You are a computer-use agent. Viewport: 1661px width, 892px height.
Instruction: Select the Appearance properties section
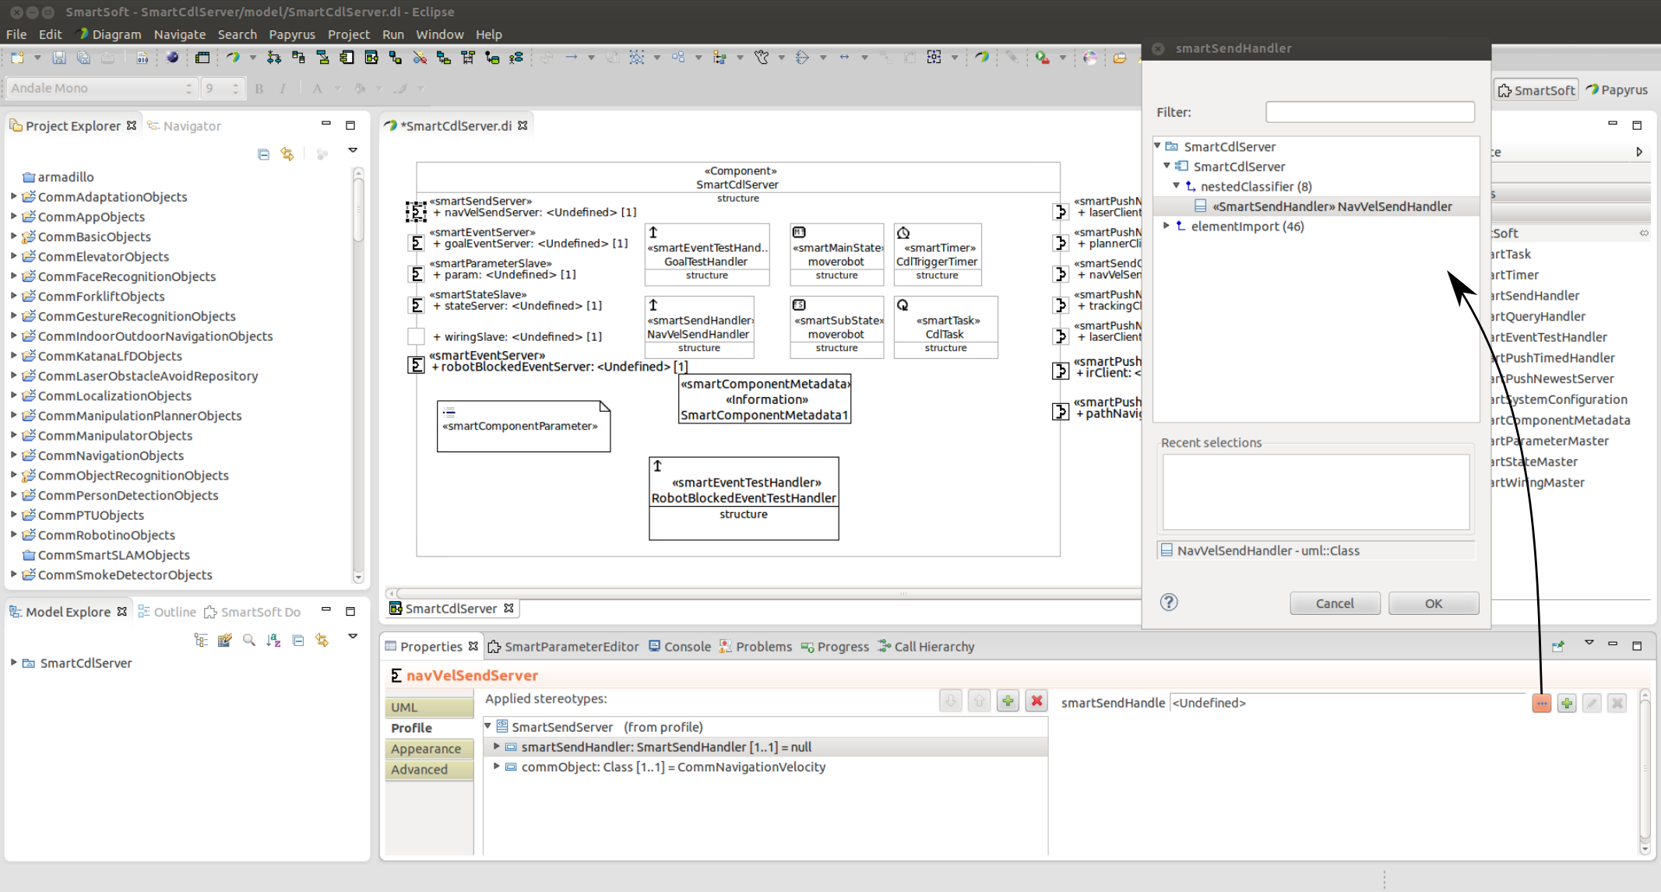tap(429, 749)
